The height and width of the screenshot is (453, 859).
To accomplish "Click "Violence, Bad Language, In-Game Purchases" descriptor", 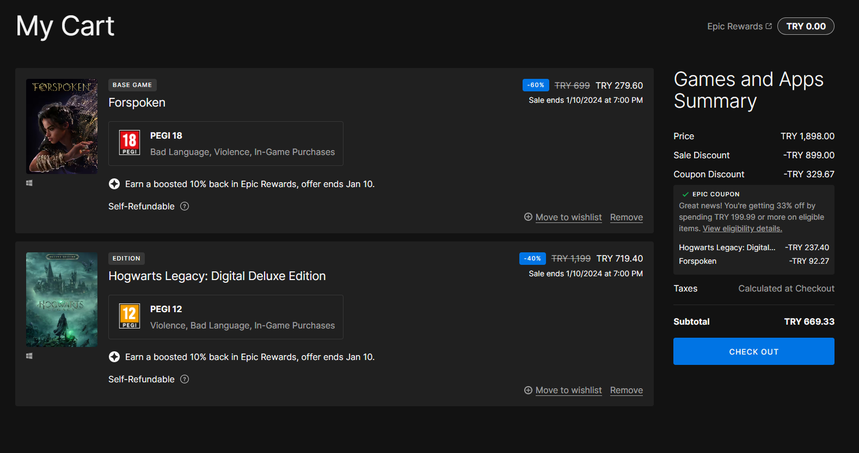I will click(243, 325).
